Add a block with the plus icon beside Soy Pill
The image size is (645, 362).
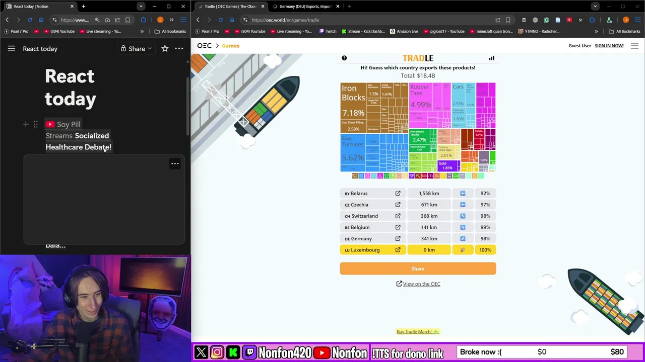tap(26, 124)
